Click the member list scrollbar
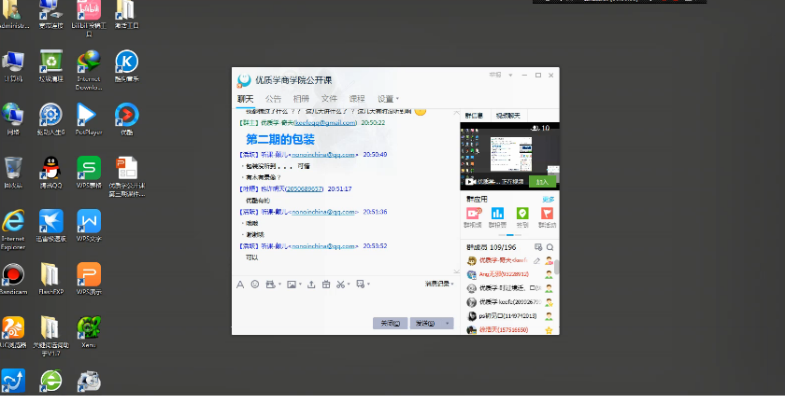Image resolution: width=785 pixels, height=417 pixels. [x=557, y=267]
